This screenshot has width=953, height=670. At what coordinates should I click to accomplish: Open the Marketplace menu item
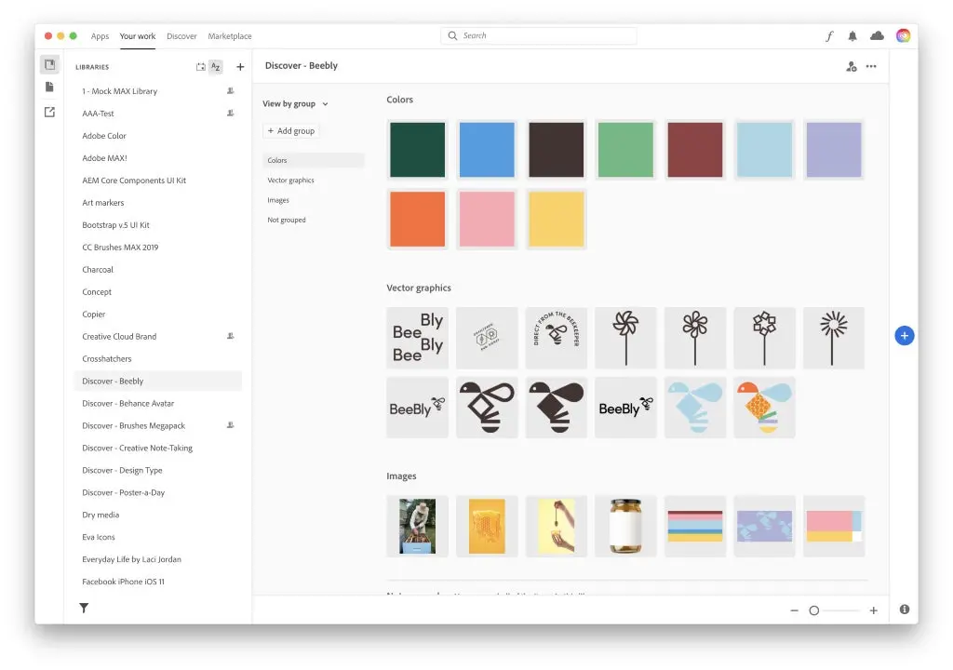229,35
